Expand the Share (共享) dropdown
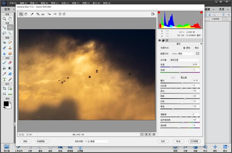The height and width of the screenshot is (153, 232). pyautogui.click(x=228, y=9)
